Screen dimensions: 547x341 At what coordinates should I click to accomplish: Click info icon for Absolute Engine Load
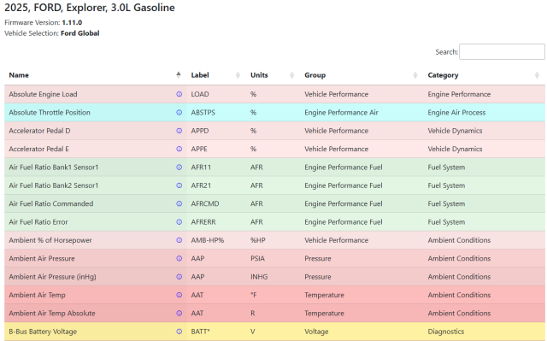click(179, 94)
